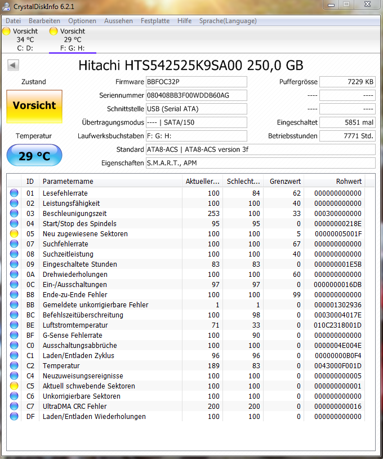The height and width of the screenshot is (459, 383).
Task: Click the CrystalDiskInfo title bar app icon
Action: click(6, 6)
